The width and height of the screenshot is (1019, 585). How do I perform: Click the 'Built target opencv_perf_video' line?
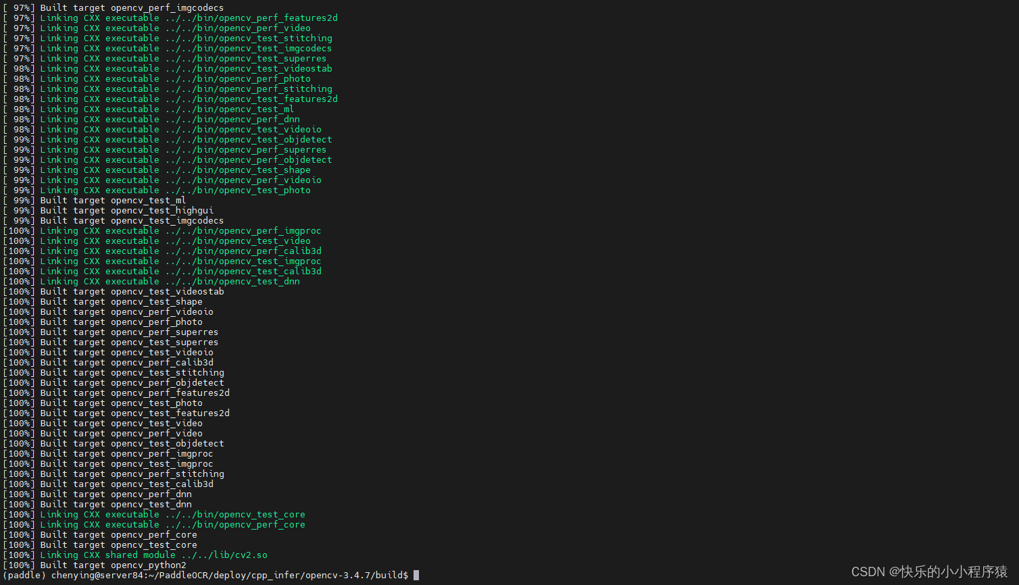tap(103, 434)
